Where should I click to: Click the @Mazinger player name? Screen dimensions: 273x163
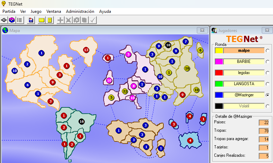click(244, 95)
